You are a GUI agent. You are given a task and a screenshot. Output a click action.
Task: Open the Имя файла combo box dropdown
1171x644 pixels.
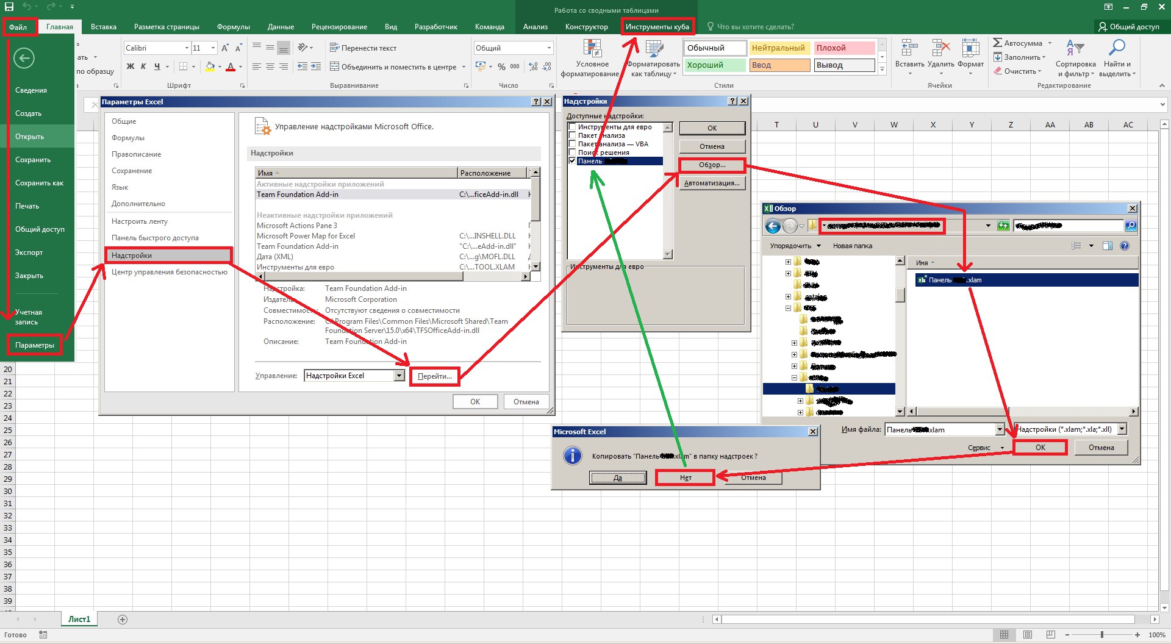click(x=999, y=429)
